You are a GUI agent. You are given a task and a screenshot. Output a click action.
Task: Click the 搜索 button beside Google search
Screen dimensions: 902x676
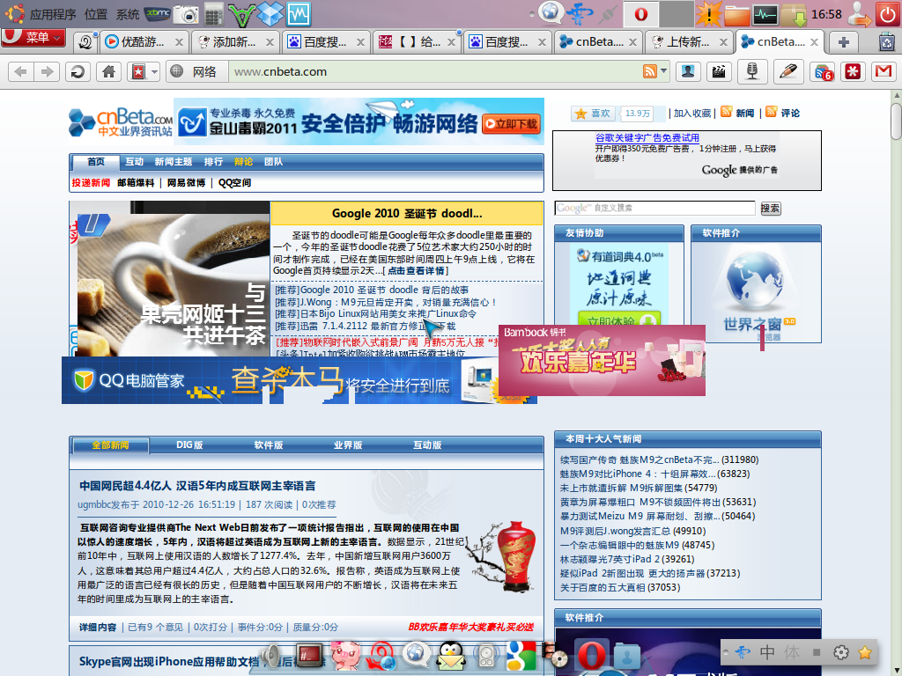(770, 209)
